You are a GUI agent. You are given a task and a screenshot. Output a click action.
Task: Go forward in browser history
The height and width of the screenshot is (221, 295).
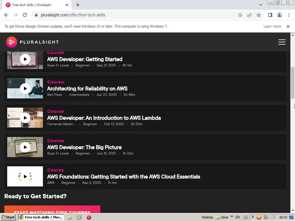pyautogui.click(x=16, y=15)
